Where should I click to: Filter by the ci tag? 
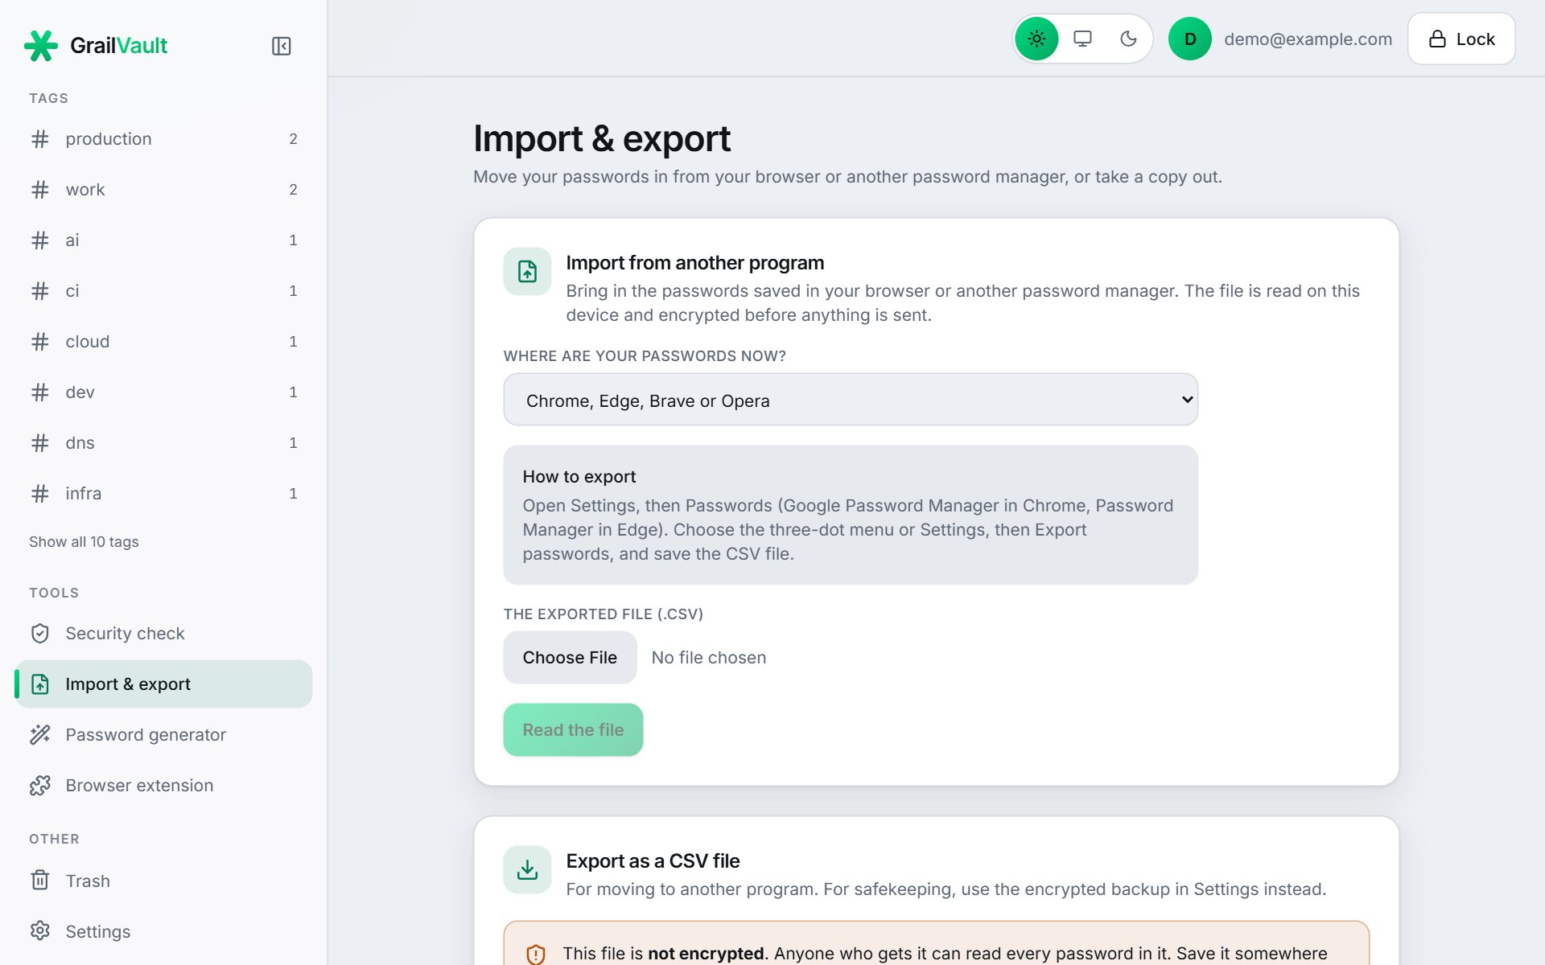click(x=163, y=291)
